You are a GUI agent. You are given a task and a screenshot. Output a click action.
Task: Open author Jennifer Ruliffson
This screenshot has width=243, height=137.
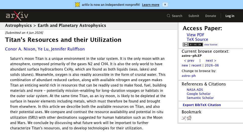[x=68, y=49]
